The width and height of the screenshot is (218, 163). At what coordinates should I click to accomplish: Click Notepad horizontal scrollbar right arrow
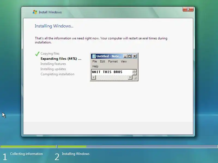click(130, 77)
